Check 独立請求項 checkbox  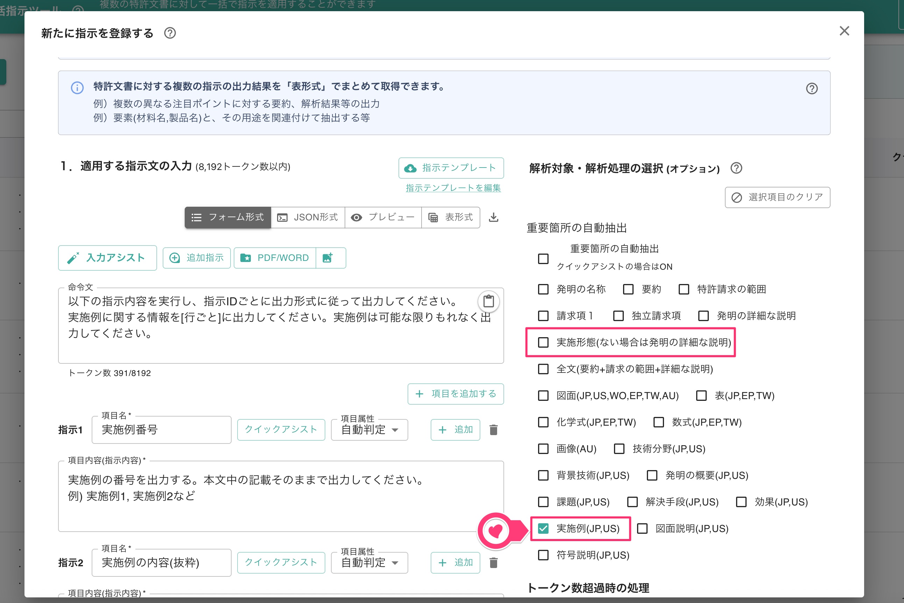618,316
